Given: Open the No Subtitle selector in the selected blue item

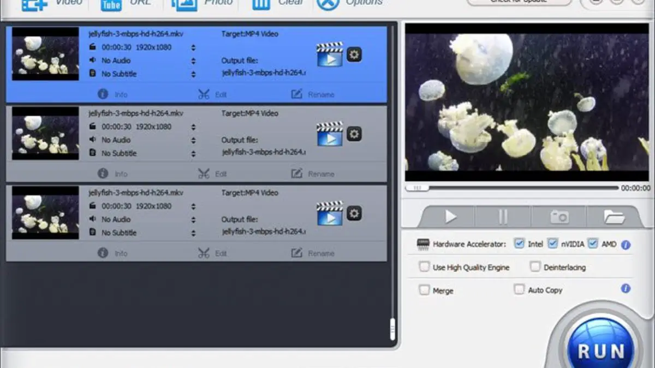Looking at the screenshot, I should coord(193,74).
